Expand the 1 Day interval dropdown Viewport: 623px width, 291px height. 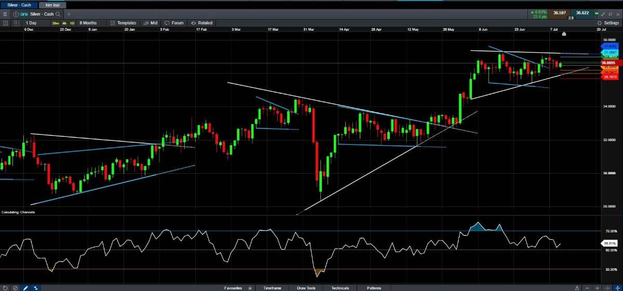(32, 23)
